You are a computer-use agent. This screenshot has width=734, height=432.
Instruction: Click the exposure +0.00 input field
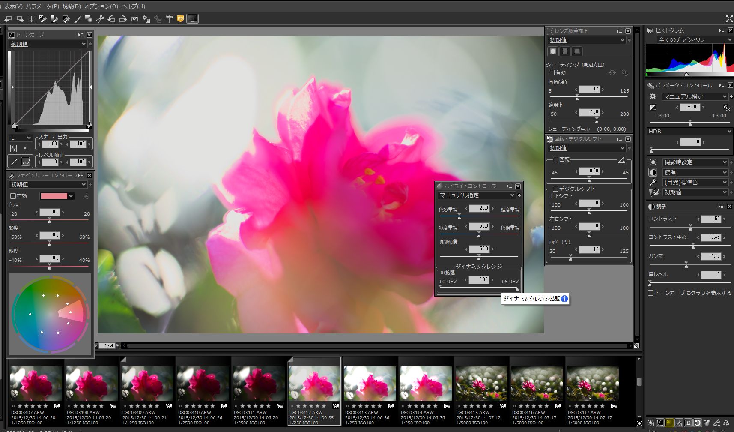coord(690,107)
